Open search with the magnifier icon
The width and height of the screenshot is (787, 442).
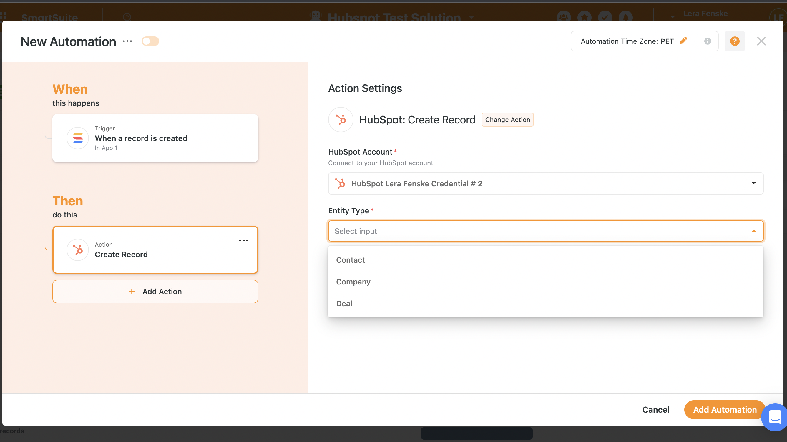[x=127, y=17]
